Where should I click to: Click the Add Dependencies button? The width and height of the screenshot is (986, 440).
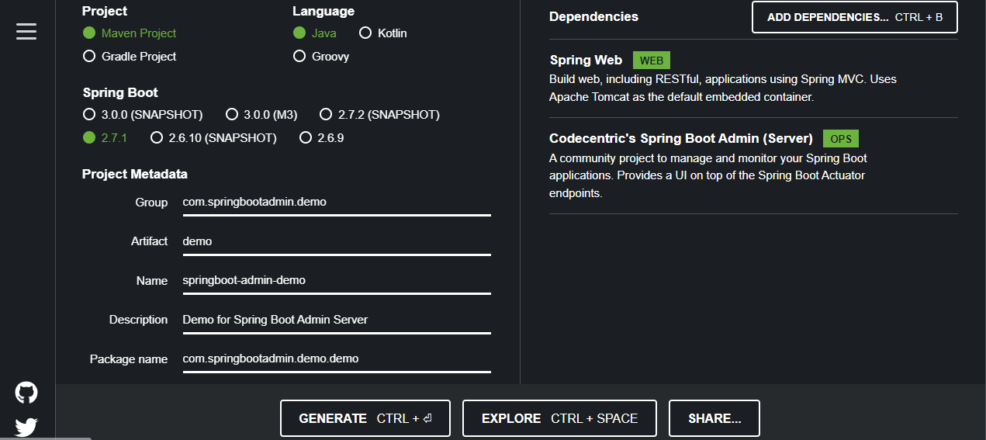pyautogui.click(x=854, y=17)
